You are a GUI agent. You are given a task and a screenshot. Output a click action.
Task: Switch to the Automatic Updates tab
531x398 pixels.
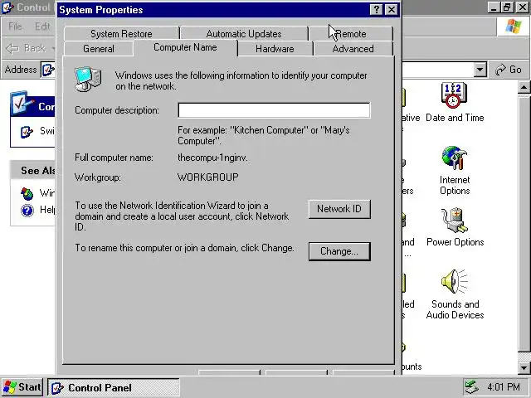point(244,34)
